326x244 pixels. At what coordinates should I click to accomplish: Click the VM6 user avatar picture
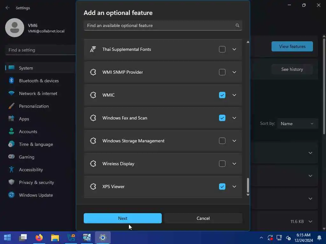(x=15, y=28)
